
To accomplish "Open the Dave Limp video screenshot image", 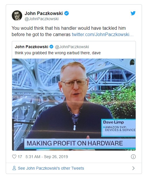I will point(74,104).
